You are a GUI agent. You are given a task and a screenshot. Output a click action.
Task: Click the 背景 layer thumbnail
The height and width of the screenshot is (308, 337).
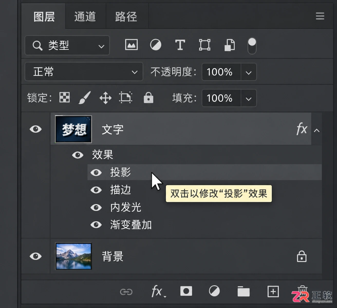73,256
